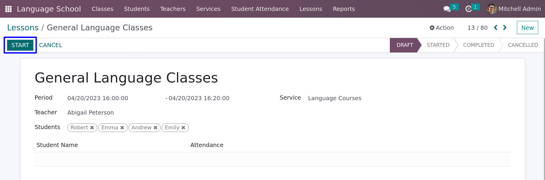Go to the previous record arrow

[x=496, y=28]
